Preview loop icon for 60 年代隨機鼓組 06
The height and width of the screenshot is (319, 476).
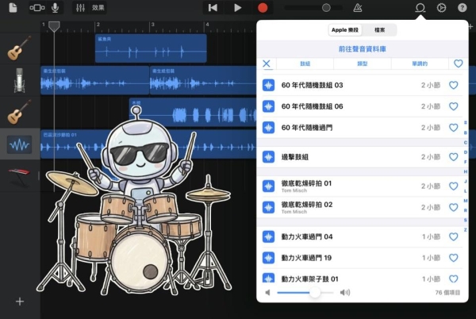tap(268, 106)
